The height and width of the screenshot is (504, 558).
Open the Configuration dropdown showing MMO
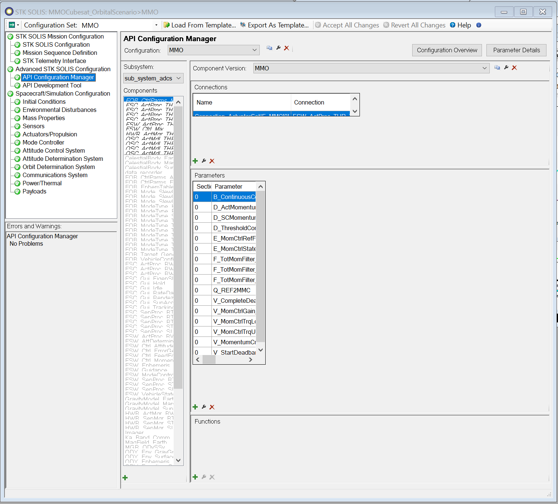click(254, 50)
